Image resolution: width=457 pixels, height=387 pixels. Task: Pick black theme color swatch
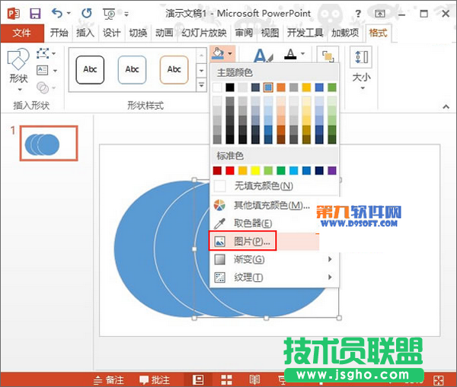point(230,87)
